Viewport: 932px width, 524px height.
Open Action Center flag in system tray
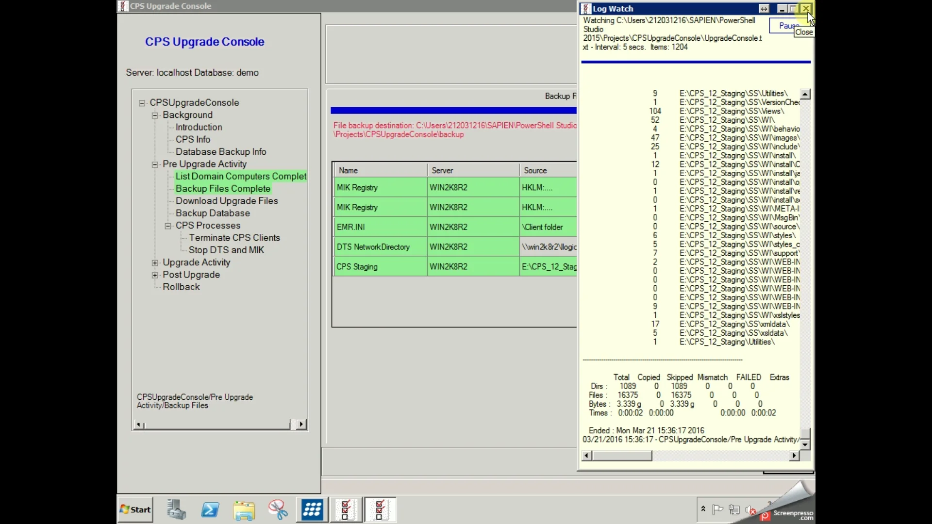[x=717, y=510]
